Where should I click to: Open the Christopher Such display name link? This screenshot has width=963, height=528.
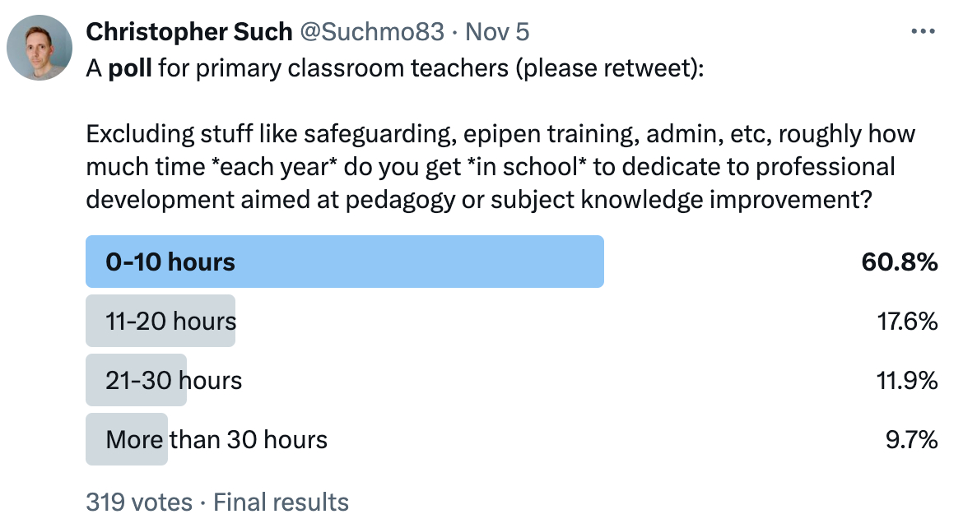pos(189,32)
